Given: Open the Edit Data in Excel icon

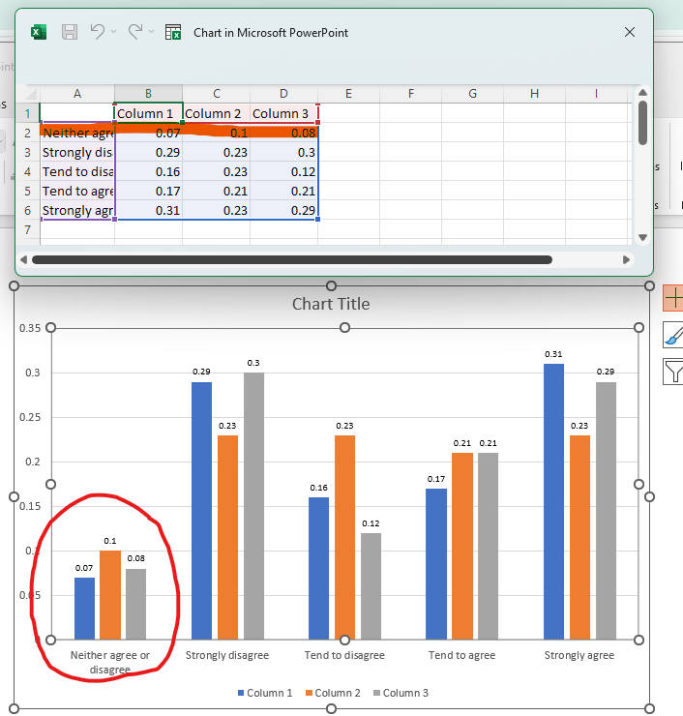Looking at the screenshot, I should pos(173,32).
